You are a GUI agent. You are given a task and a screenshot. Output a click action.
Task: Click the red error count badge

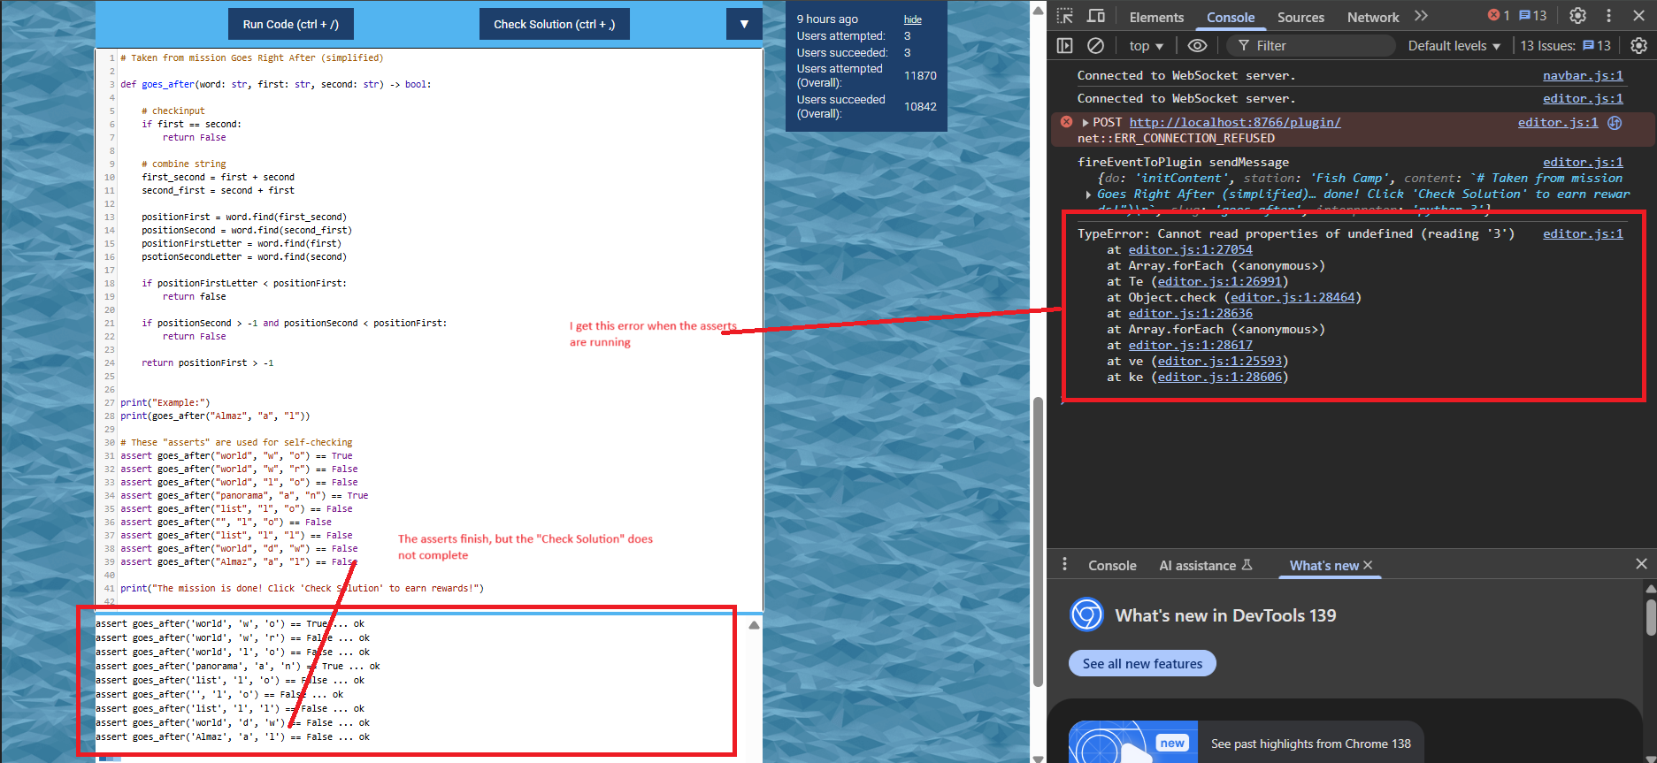tap(1499, 16)
